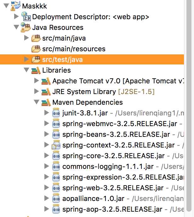Click the aopalliance-1.0 jar icon
This screenshot has height=217, width=194.
click(56, 198)
